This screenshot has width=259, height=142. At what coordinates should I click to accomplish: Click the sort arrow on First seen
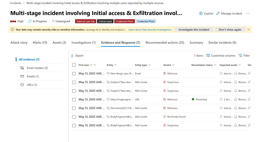pyautogui.click(x=91, y=65)
